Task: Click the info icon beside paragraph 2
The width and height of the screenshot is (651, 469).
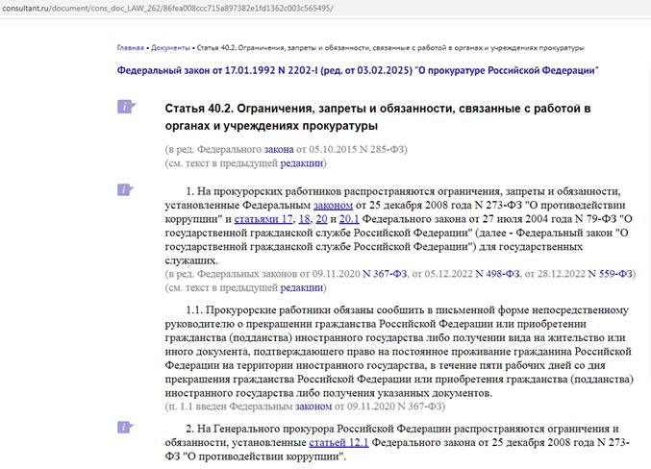Action: pos(125,427)
